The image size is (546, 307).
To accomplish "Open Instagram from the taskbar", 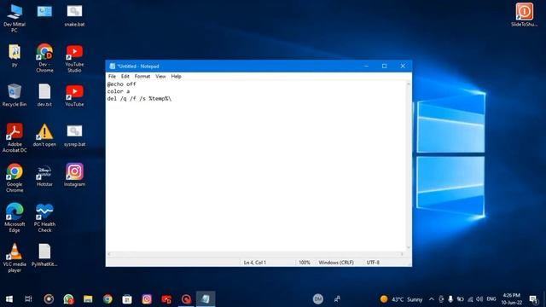I will tap(147, 299).
